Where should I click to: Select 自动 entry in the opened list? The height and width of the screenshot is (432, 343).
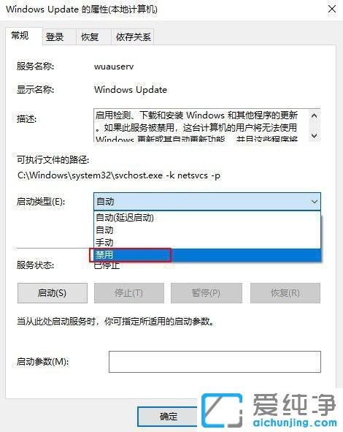point(207,230)
